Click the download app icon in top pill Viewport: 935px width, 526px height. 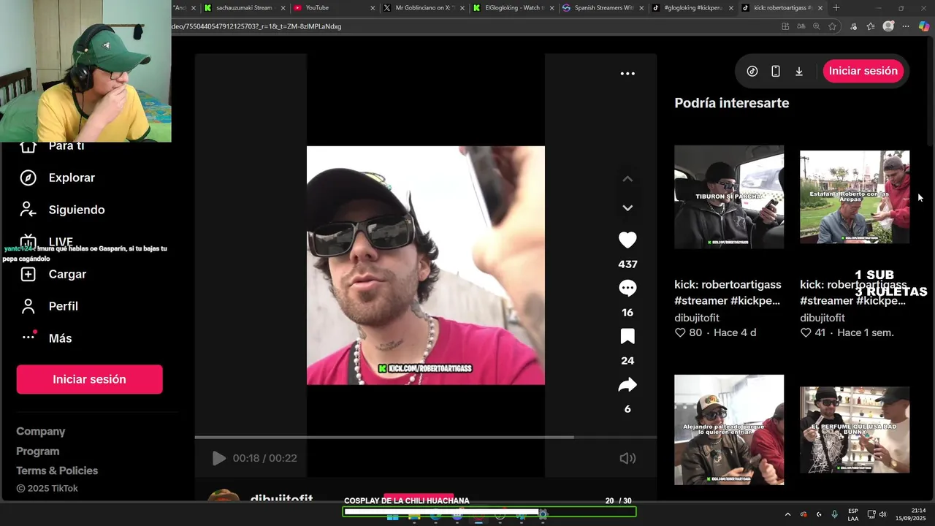tap(799, 71)
